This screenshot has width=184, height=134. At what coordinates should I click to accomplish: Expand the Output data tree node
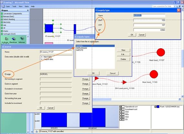[x=42, y=59]
